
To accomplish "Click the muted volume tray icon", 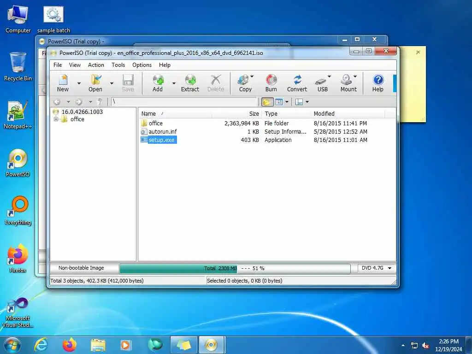I will tap(425, 346).
